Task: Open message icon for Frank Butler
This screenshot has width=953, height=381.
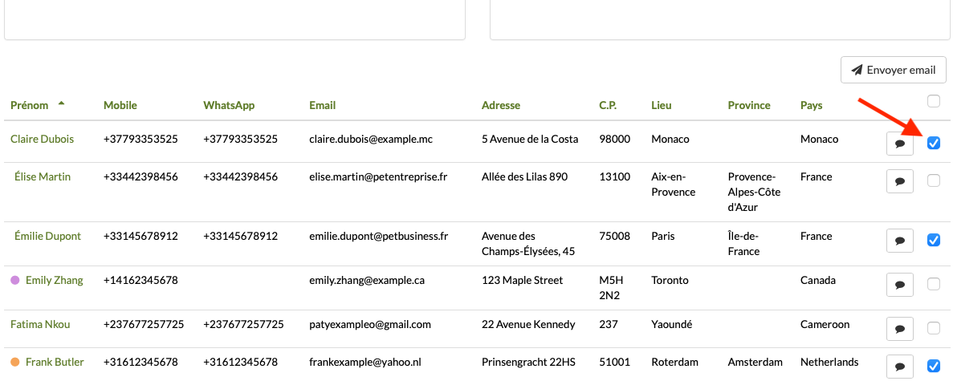Action: coord(899,366)
